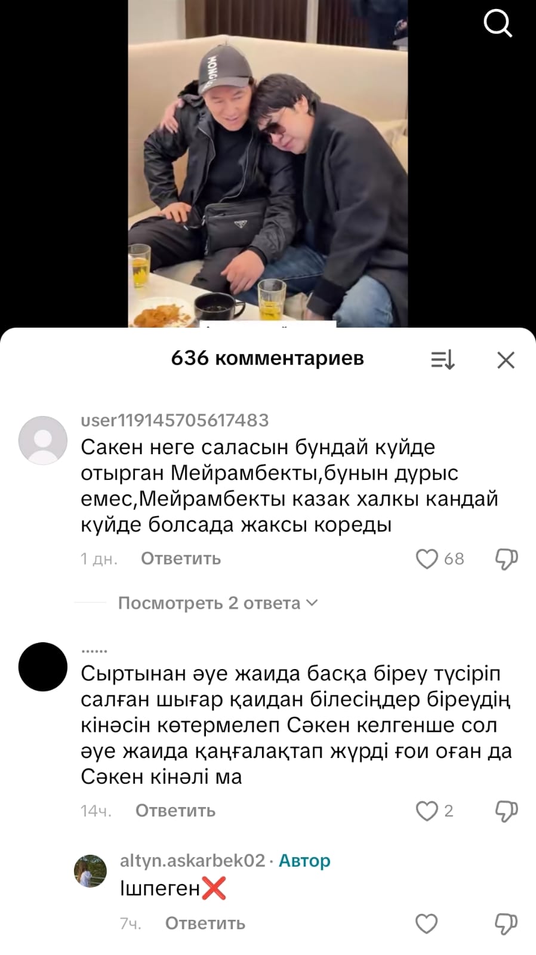This screenshot has height=955, width=536.
Task: Dislike altyn.askarbek02's reply
Action: 506,923
